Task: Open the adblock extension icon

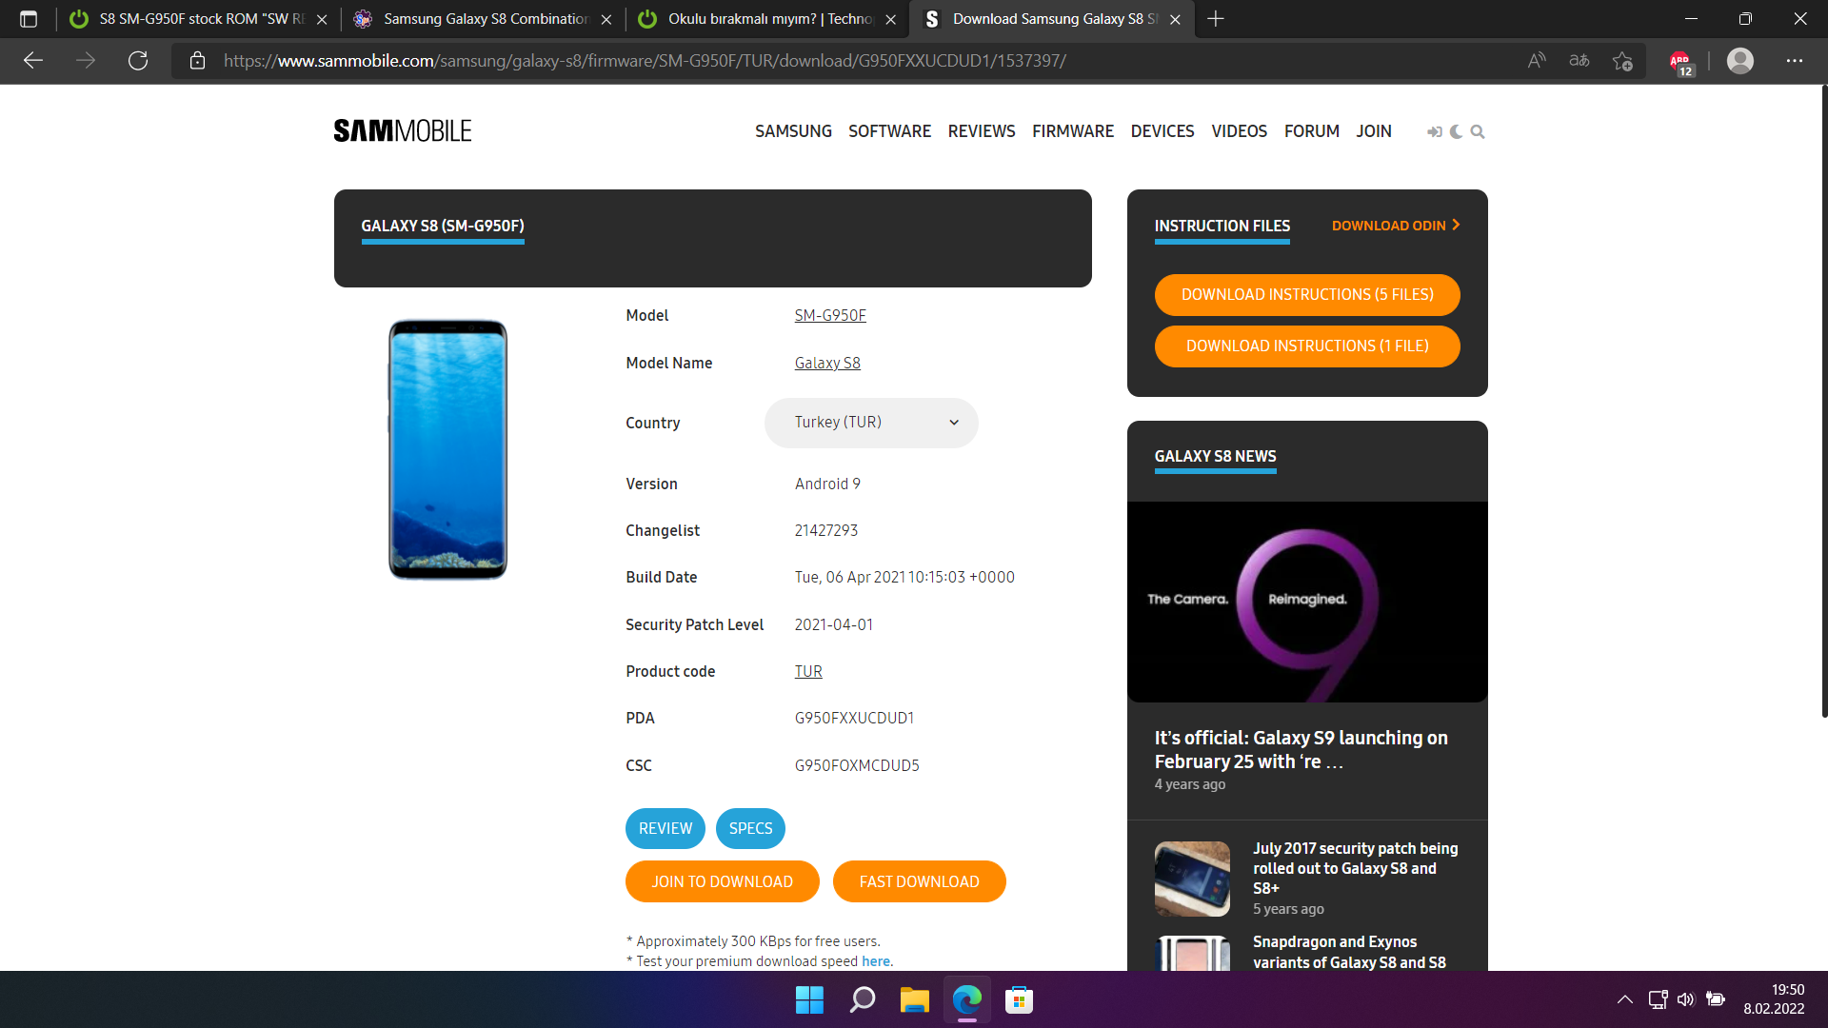Action: [1680, 61]
